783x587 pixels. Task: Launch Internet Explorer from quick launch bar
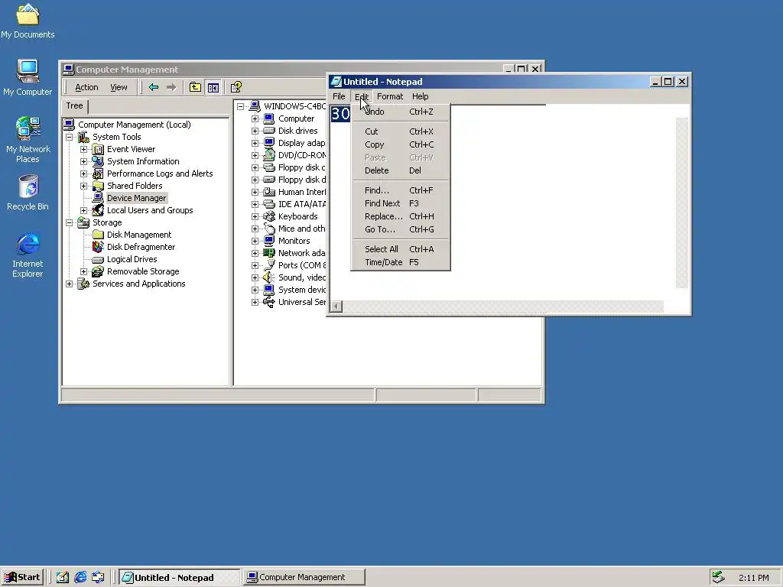coord(80,577)
